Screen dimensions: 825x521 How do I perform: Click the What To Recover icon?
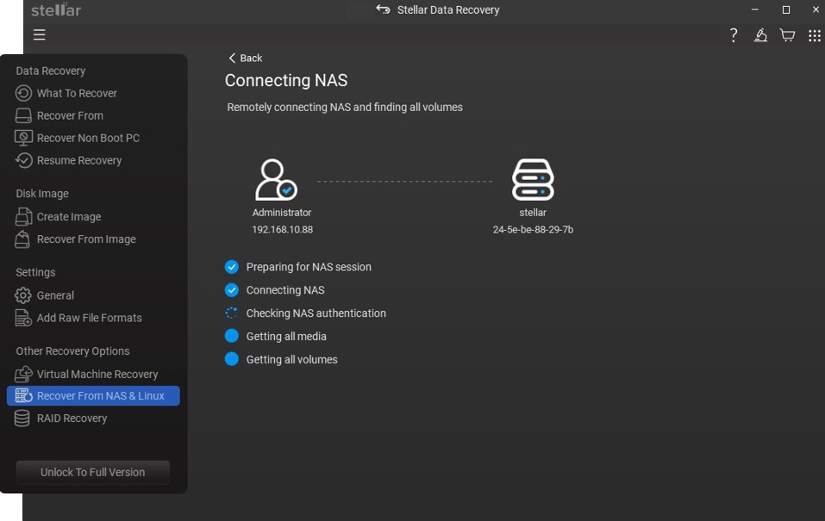click(23, 93)
